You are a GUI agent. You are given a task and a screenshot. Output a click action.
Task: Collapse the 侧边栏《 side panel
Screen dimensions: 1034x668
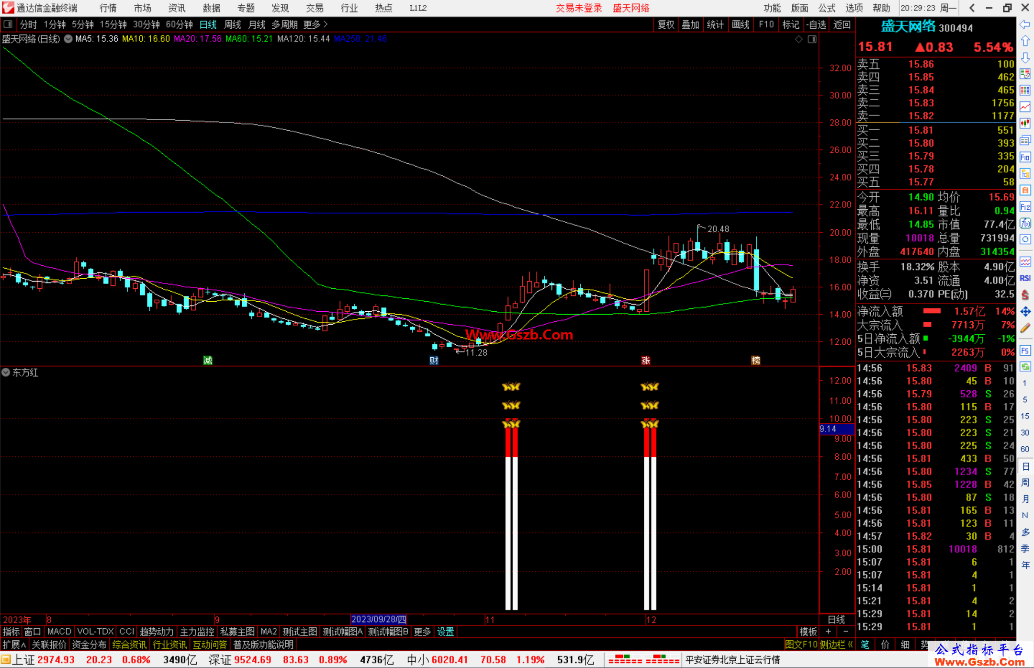[x=836, y=645]
